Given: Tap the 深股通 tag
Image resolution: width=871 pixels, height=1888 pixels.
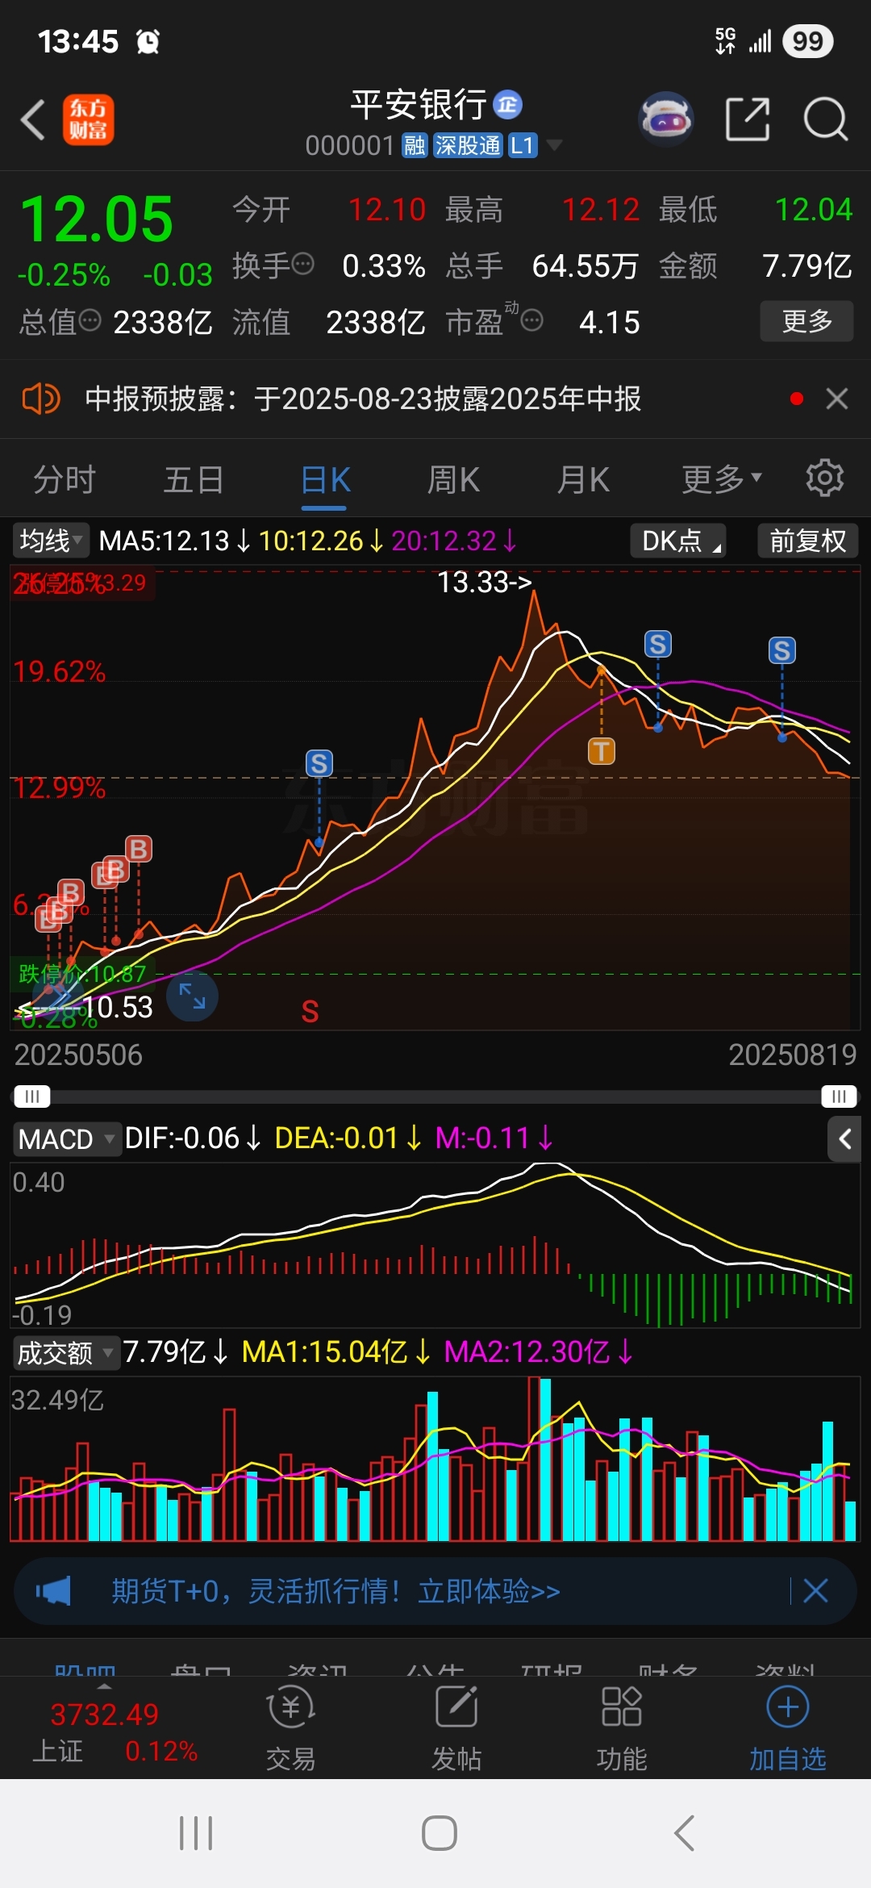Looking at the screenshot, I should pos(468,146).
